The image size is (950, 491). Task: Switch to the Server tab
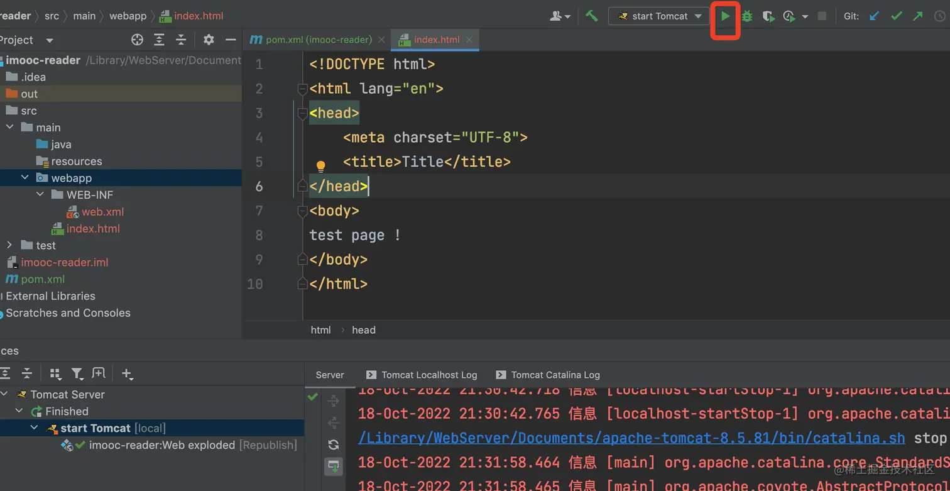pyautogui.click(x=330, y=375)
